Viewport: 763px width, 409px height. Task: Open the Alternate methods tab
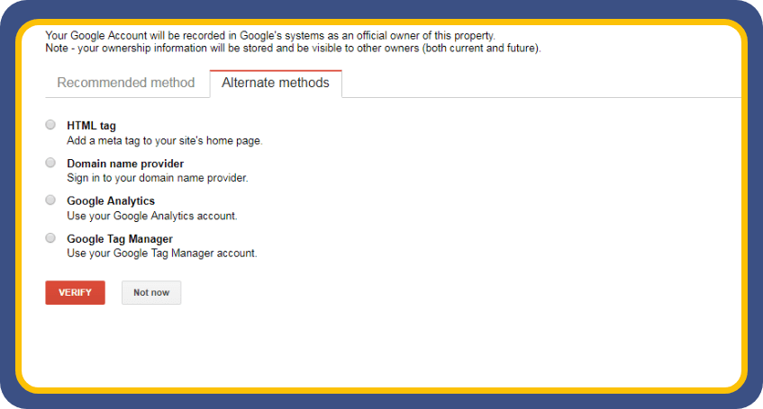(275, 83)
